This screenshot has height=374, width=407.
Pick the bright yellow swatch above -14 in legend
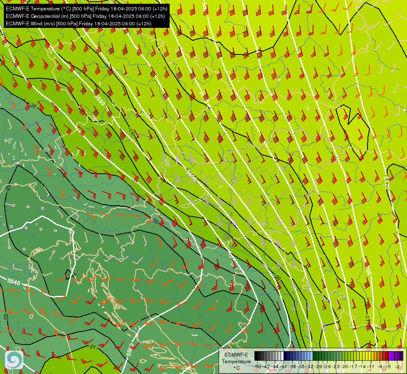pyautogui.click(x=364, y=356)
